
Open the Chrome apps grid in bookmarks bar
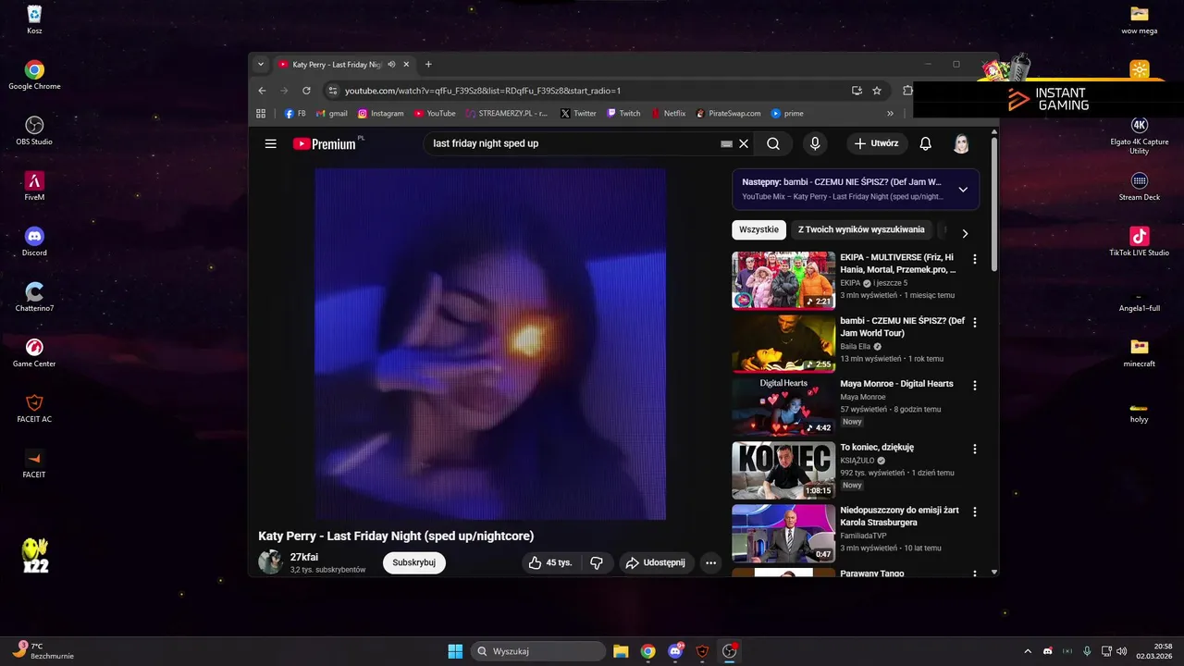click(x=261, y=114)
